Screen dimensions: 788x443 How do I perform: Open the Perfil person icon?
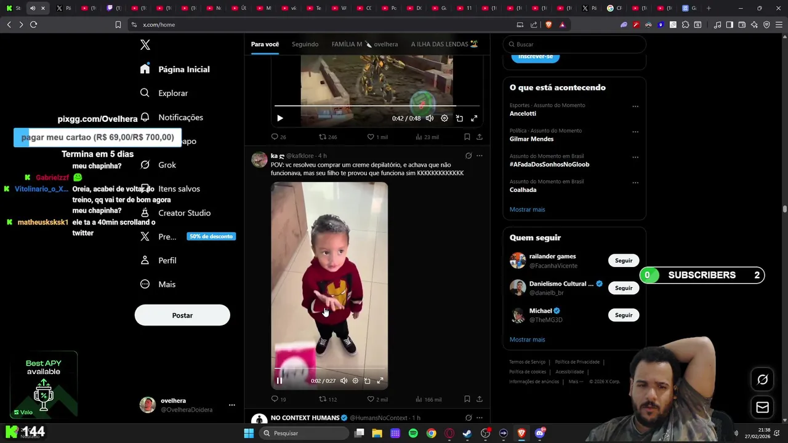(145, 260)
